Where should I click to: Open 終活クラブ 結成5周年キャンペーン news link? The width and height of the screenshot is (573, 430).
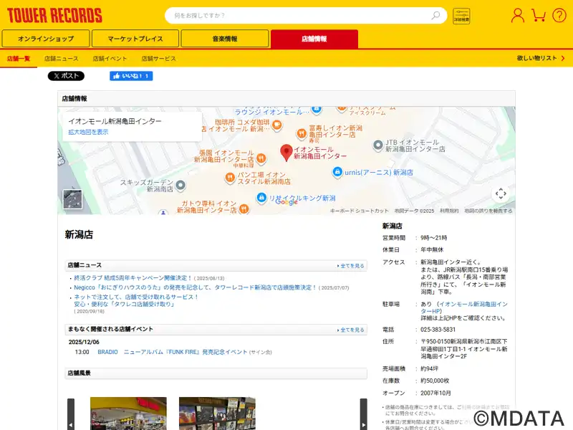133,278
